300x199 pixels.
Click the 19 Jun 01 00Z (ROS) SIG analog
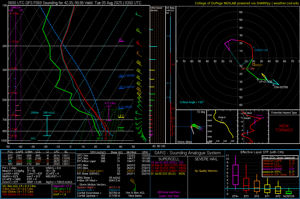[x=167, y=162]
